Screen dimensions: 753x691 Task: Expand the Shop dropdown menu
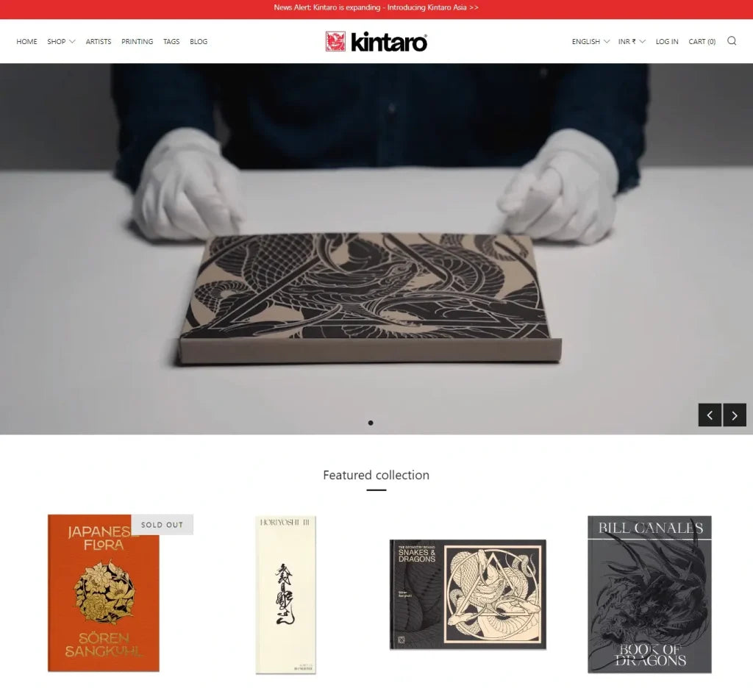point(61,42)
